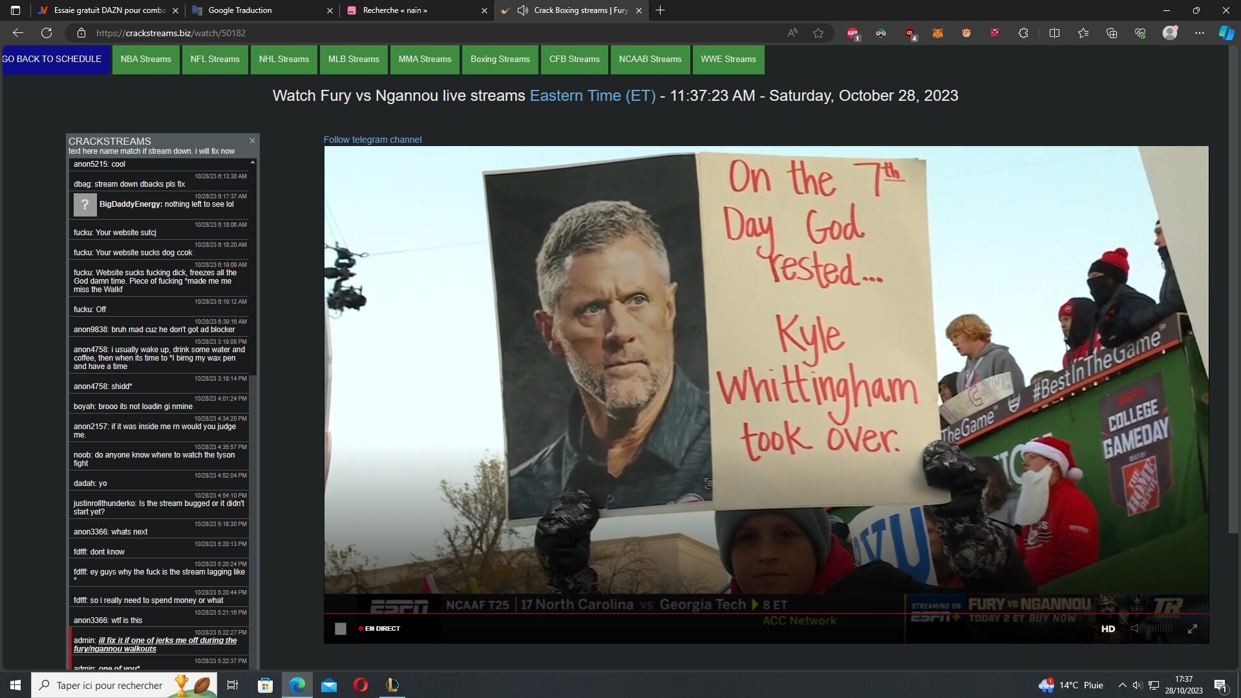Open the weather widget showing 14°C Pluie

(1071, 685)
